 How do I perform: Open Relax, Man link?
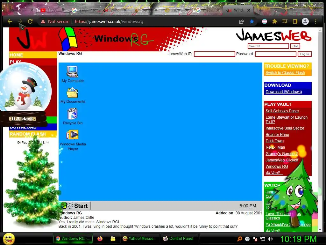pyautogui.click(x=275, y=147)
